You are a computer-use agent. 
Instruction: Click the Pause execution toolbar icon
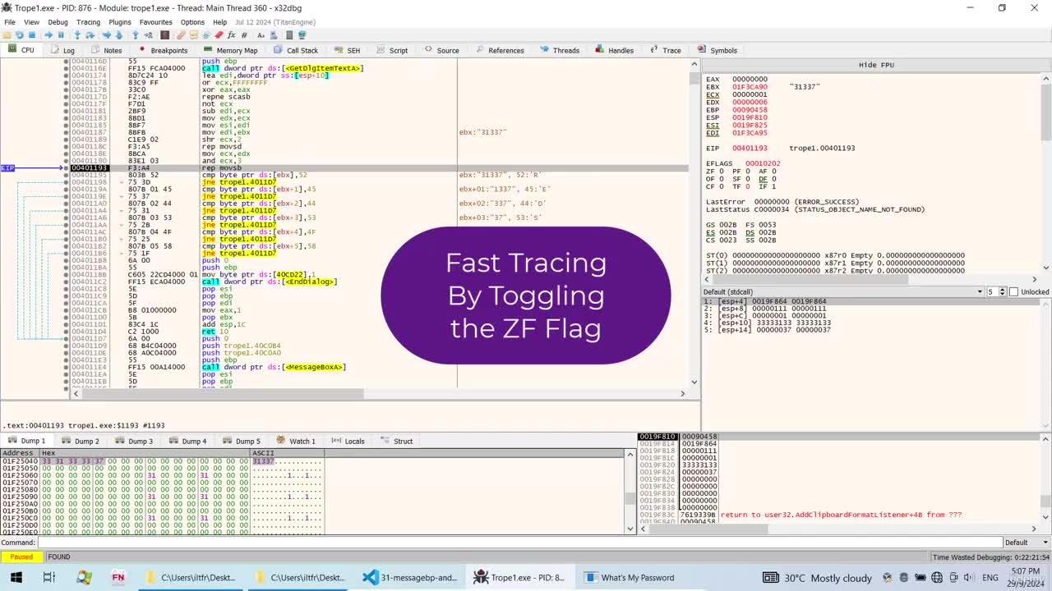[x=61, y=35]
